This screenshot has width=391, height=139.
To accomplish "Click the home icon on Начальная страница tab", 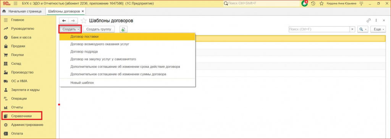I will pos(4,11).
